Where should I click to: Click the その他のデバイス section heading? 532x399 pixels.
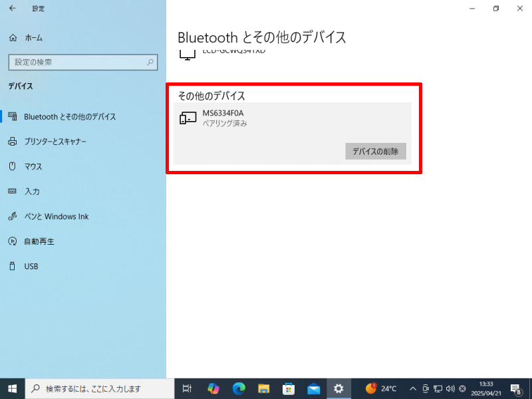point(211,96)
